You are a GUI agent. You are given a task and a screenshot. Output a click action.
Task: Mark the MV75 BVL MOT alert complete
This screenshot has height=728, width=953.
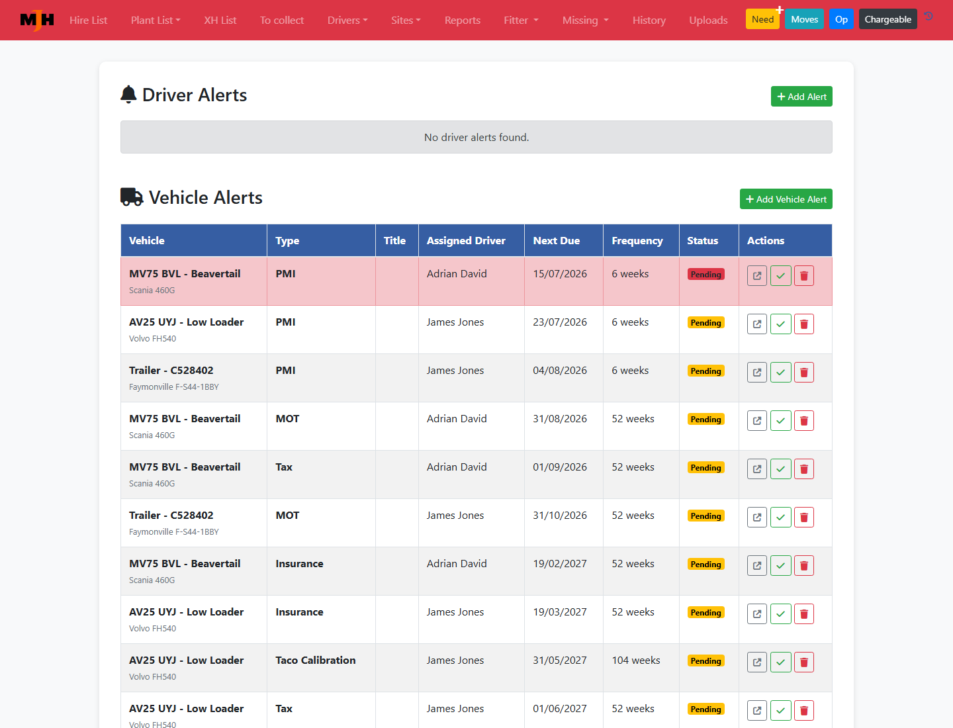(x=781, y=421)
